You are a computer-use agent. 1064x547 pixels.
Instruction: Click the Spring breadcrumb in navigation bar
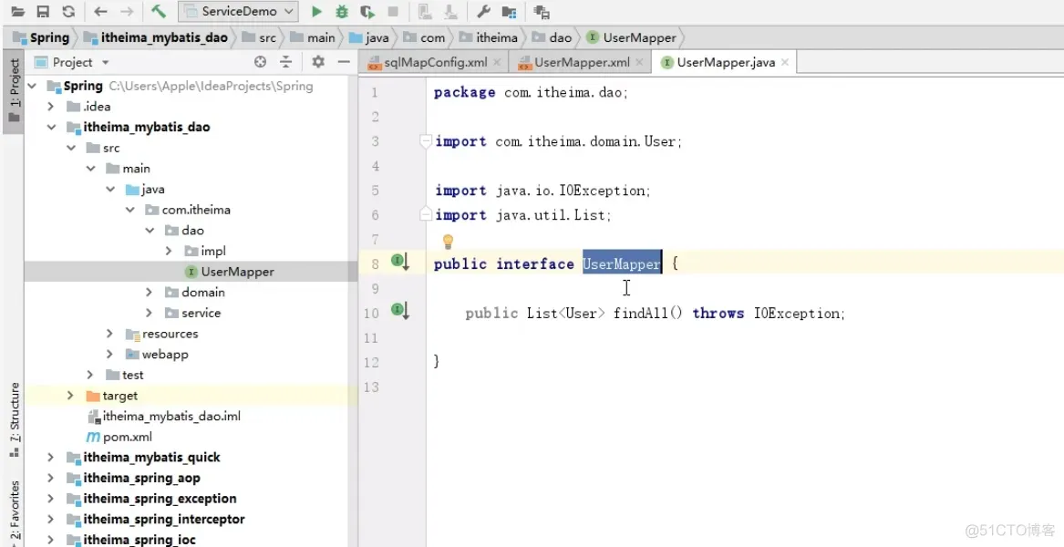click(x=42, y=37)
